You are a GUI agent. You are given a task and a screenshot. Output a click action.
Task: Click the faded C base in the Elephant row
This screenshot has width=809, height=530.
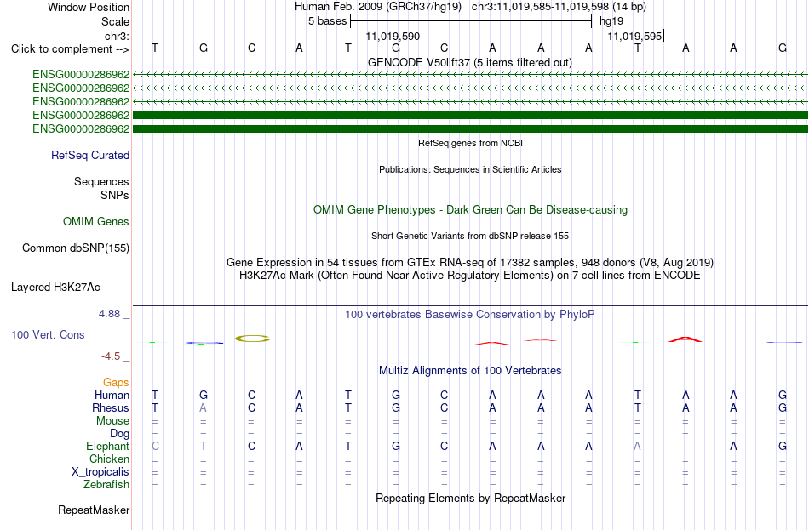click(155, 447)
